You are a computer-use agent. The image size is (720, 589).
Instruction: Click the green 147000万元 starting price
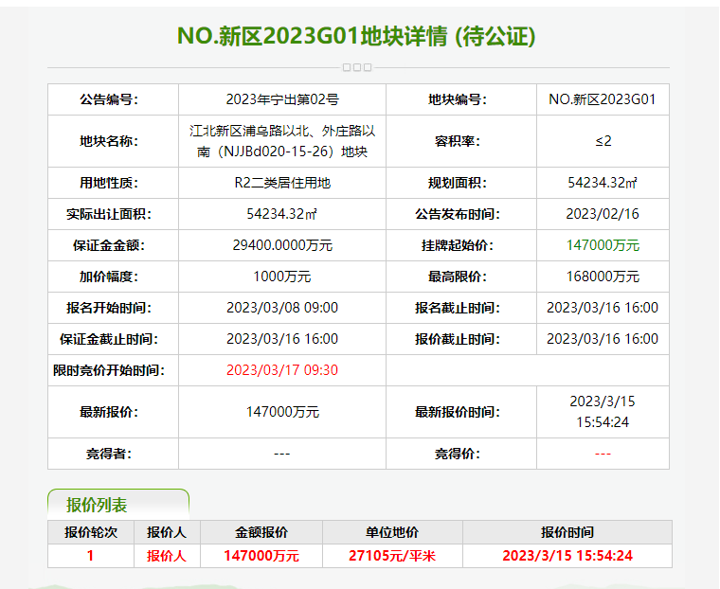click(x=603, y=245)
